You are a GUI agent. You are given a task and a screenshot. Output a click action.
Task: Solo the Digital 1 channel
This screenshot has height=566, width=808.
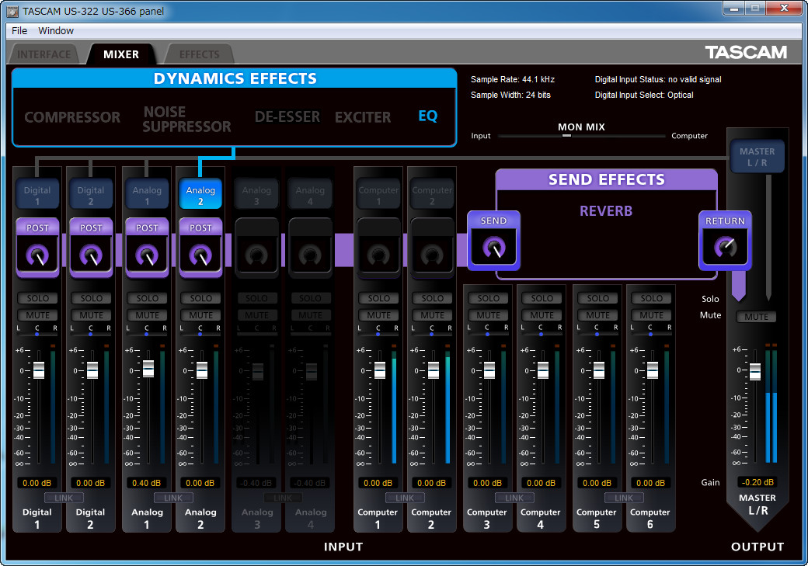click(x=37, y=298)
